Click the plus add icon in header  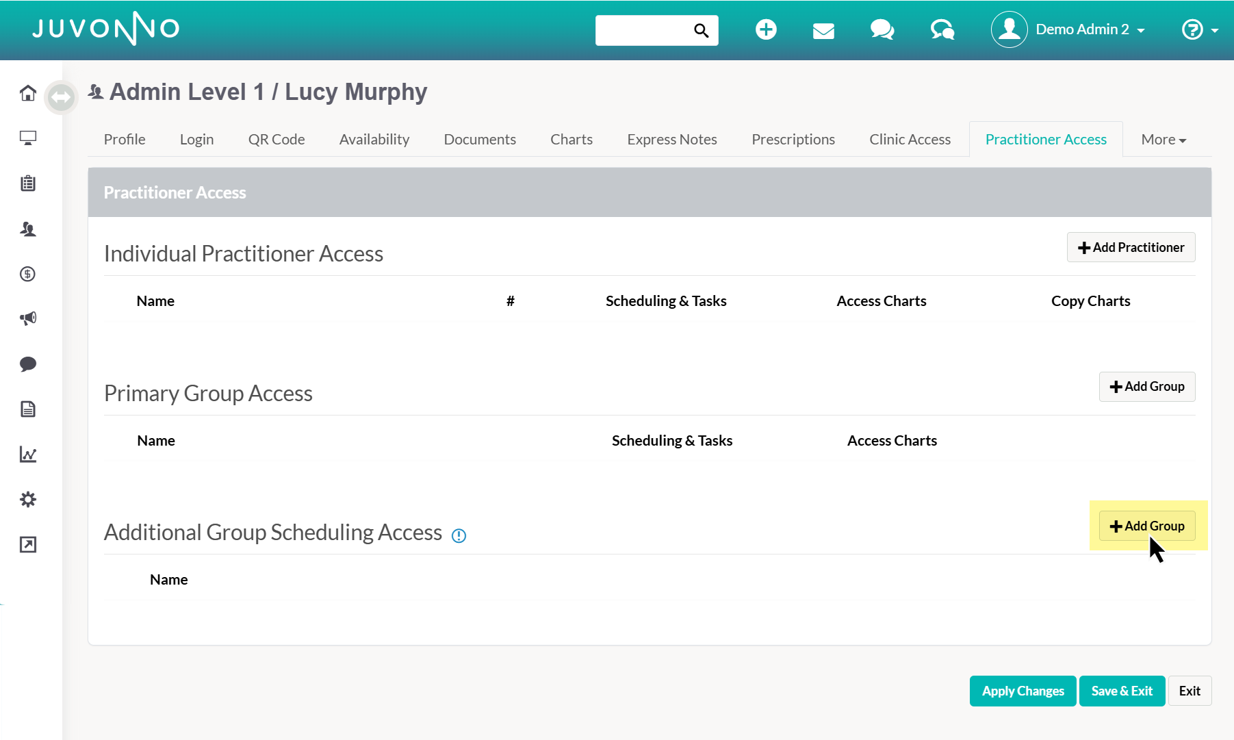click(x=766, y=29)
